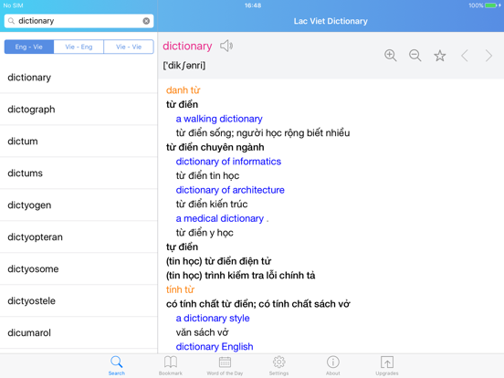Screen dimensions: 504x378
Task: Go forward to the next word
Action: [x=488, y=56]
